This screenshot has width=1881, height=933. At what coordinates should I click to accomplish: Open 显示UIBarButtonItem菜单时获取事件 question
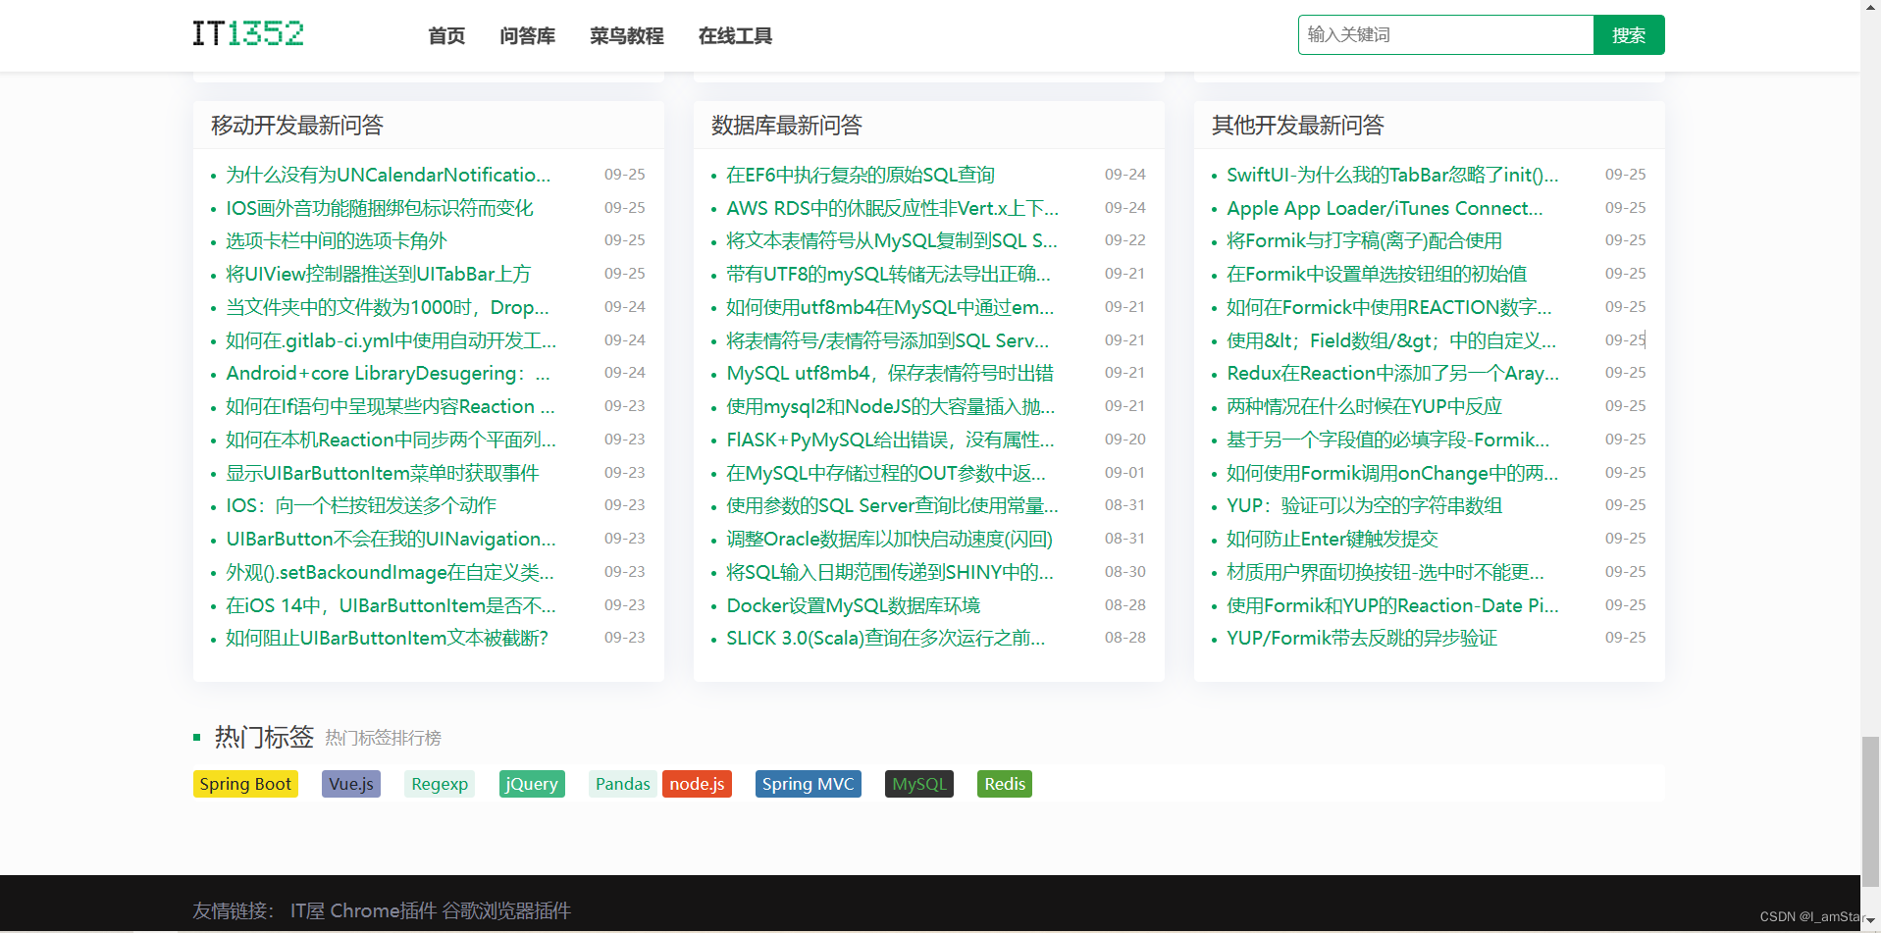click(383, 473)
